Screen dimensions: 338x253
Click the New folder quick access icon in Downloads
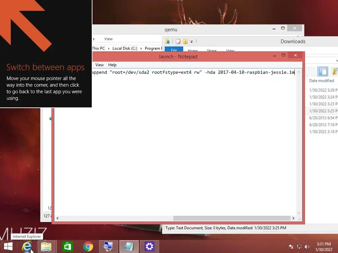tap(185, 41)
